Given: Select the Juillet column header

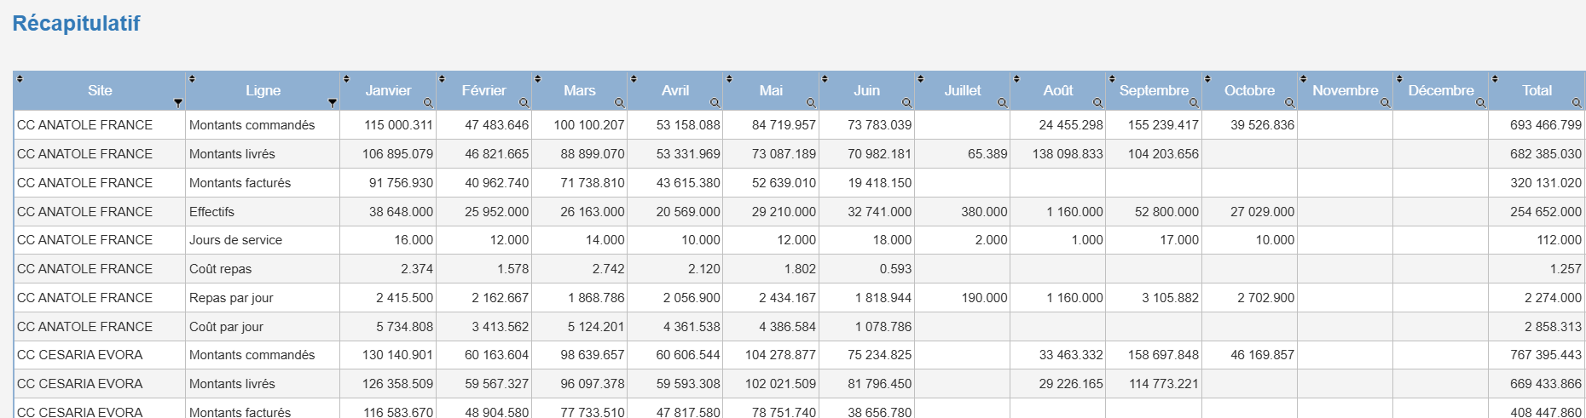Looking at the screenshot, I should (x=963, y=90).
